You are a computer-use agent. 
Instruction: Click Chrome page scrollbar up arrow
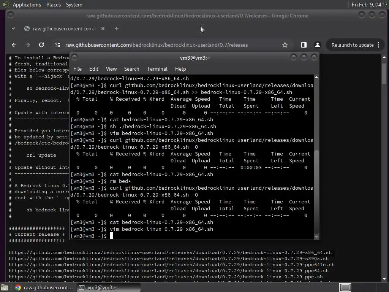click(x=384, y=57)
